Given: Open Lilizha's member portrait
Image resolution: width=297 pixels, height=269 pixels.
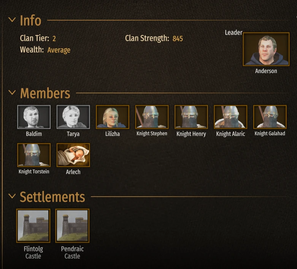Looking at the screenshot, I should pos(113,117).
